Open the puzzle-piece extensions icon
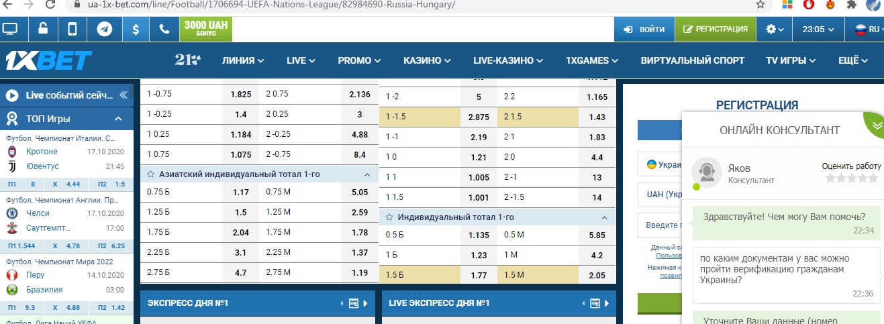Viewport: 884px width, 324px height. (x=852, y=4)
